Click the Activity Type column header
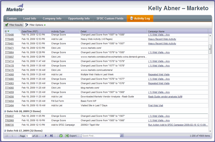The image size is (215, 142). click(65, 31)
